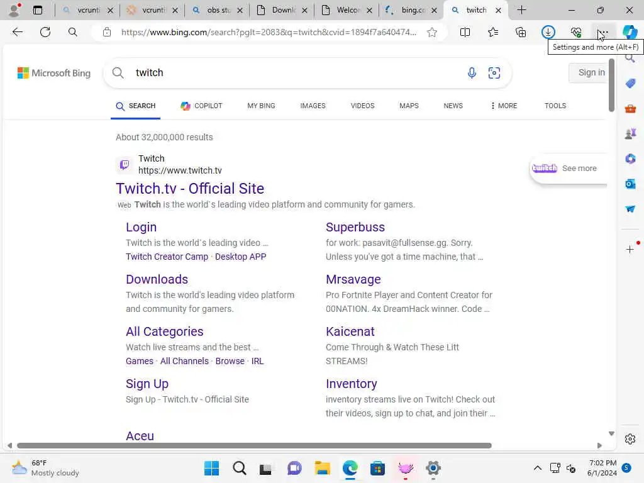Click the Sign in button
This screenshot has height=483, width=644.
tap(588, 73)
